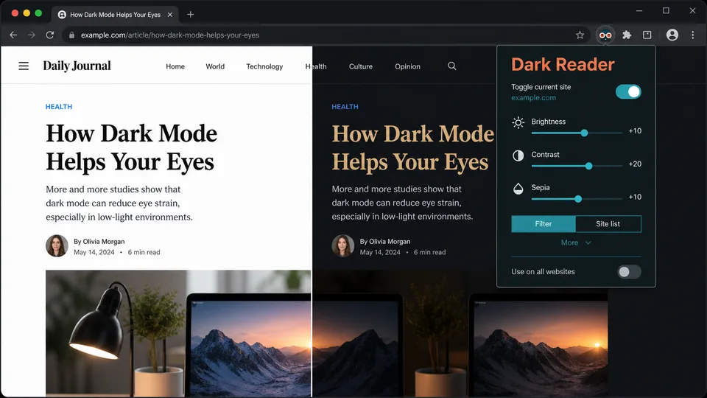Click 'May 14, 2024' date in light article
This screenshot has width=707, height=398.
[x=94, y=252]
